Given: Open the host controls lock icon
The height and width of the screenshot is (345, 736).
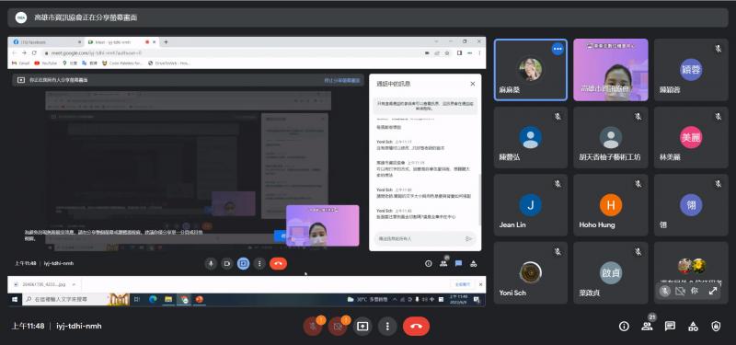Looking at the screenshot, I should tap(716, 327).
